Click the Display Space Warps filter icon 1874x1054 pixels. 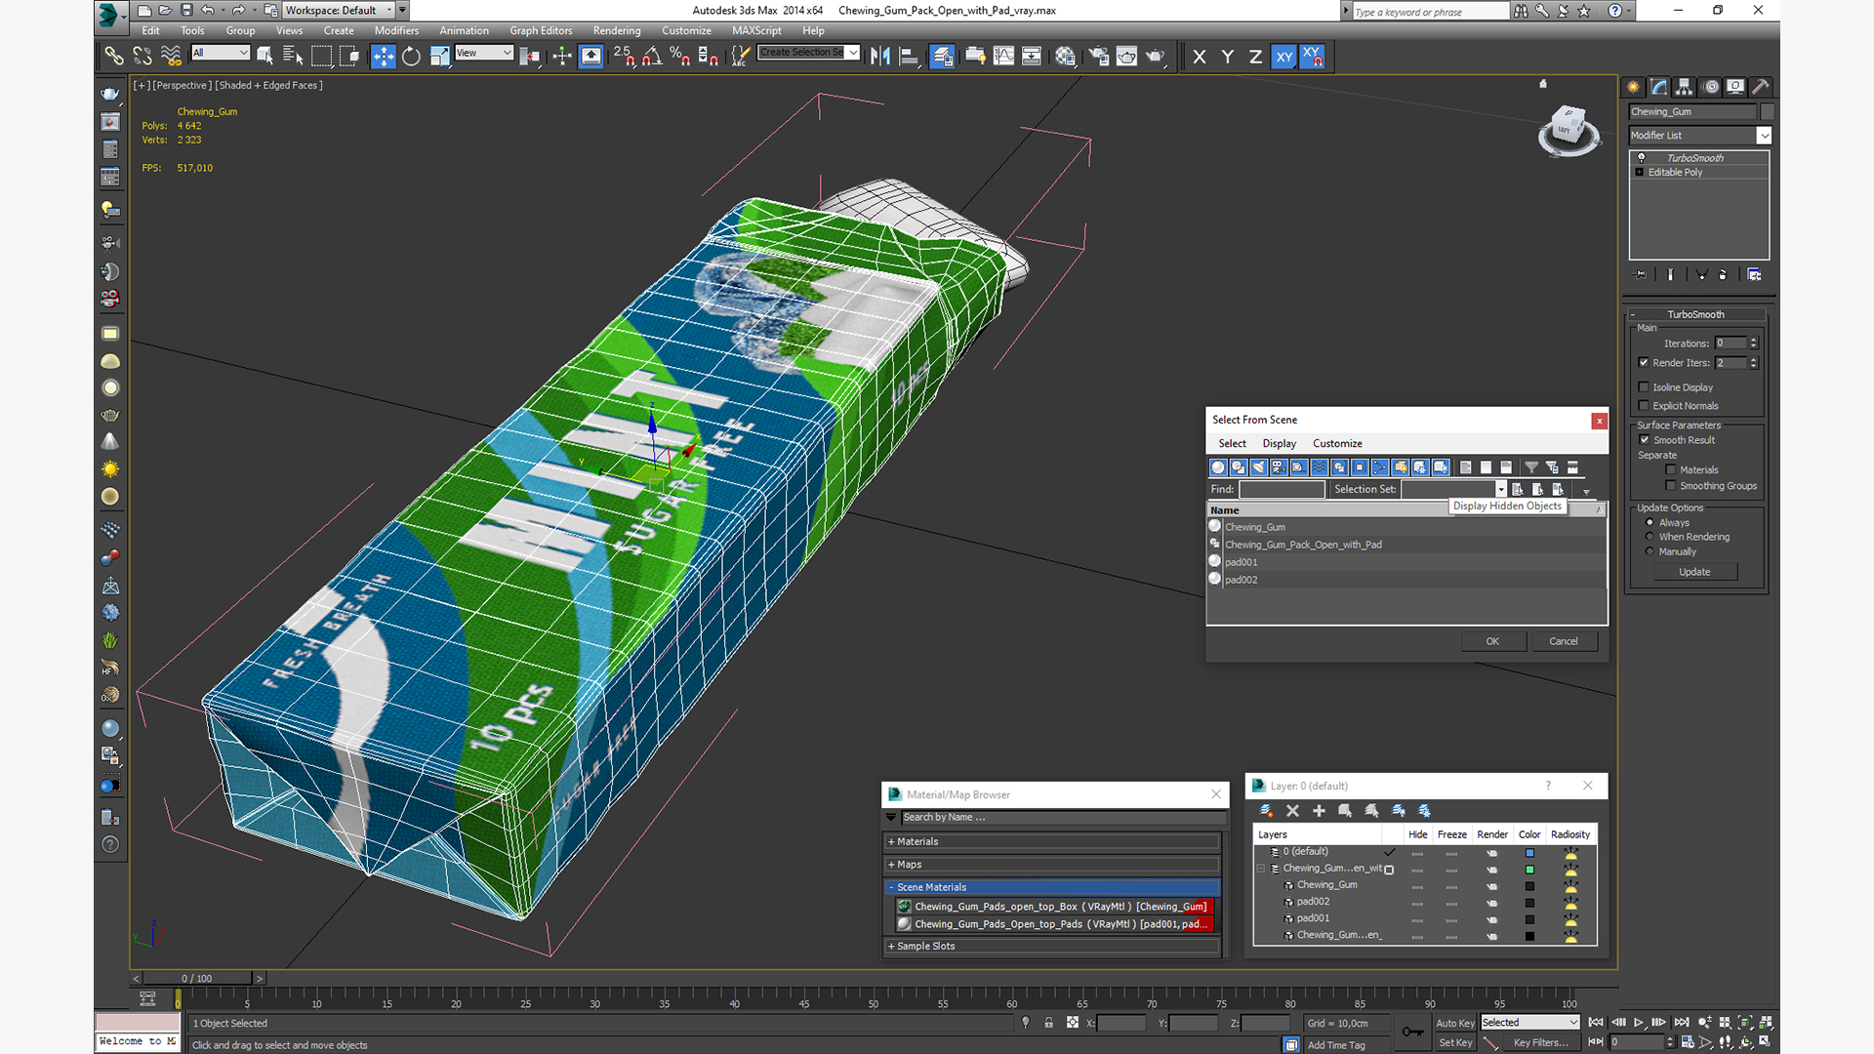(1320, 467)
